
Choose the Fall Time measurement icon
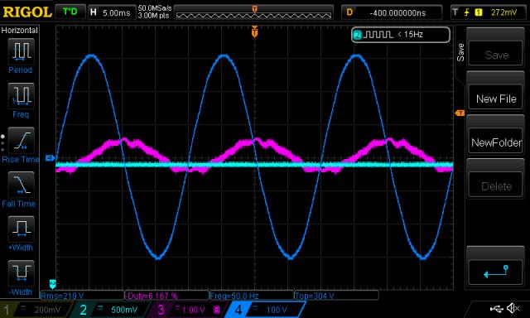click(x=21, y=184)
